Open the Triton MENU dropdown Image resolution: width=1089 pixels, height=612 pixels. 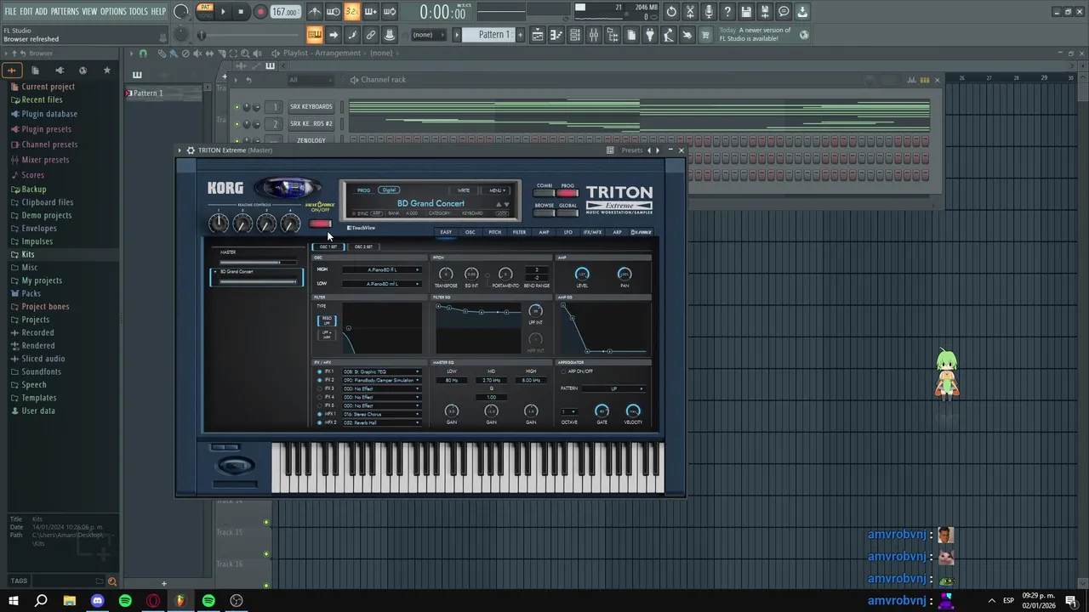pos(497,190)
